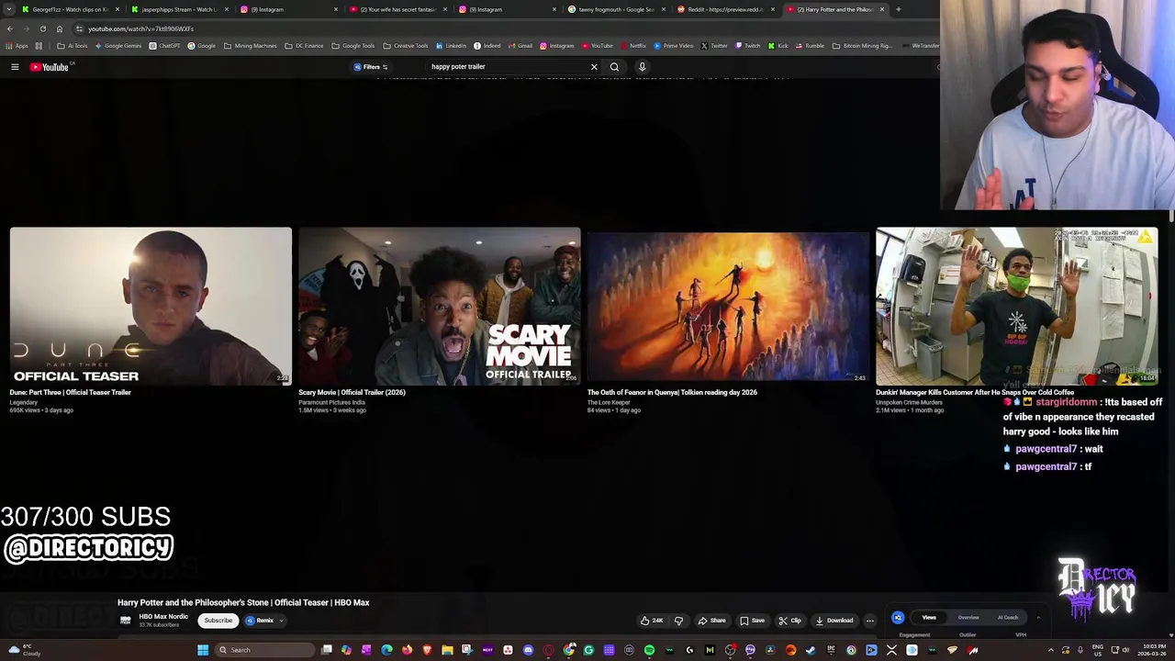Viewport: 1175px width, 661px height.
Task: Open the Apps grid shortcut
Action: [17, 46]
